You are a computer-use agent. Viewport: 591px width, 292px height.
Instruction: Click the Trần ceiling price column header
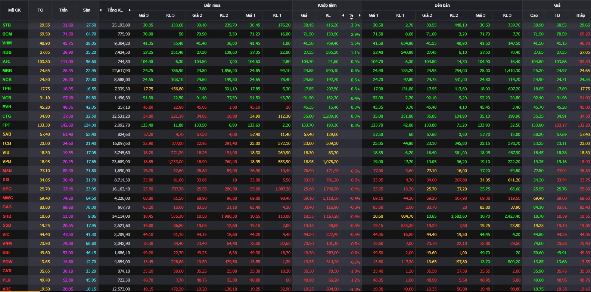(x=63, y=10)
